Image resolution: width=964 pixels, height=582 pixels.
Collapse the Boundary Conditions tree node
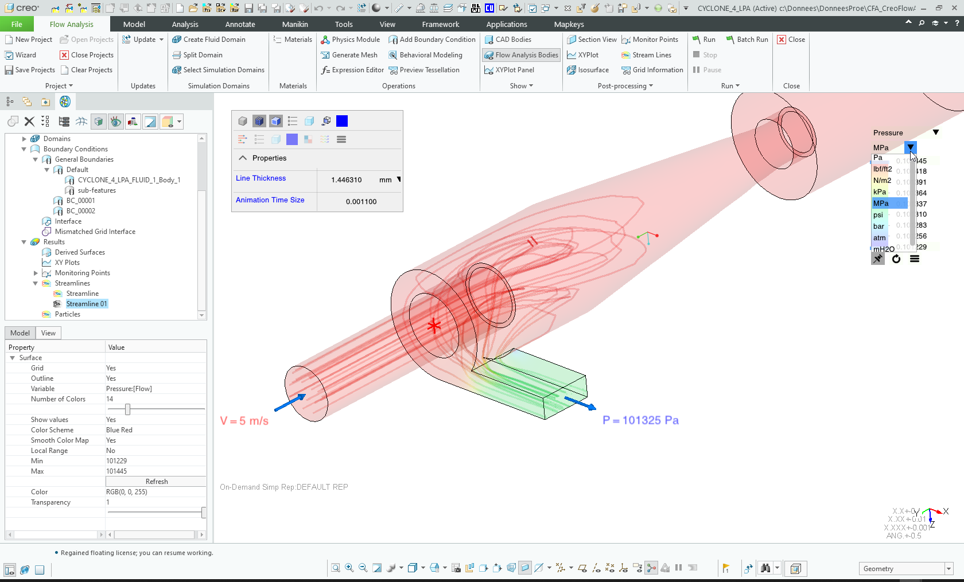[x=24, y=149]
